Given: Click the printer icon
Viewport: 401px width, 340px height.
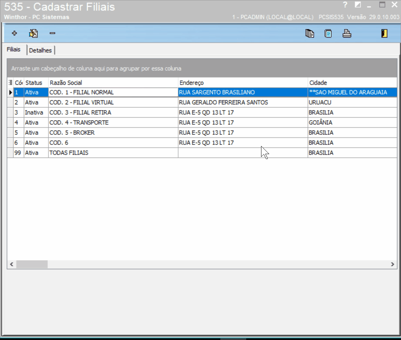Looking at the screenshot, I should click(x=347, y=34).
